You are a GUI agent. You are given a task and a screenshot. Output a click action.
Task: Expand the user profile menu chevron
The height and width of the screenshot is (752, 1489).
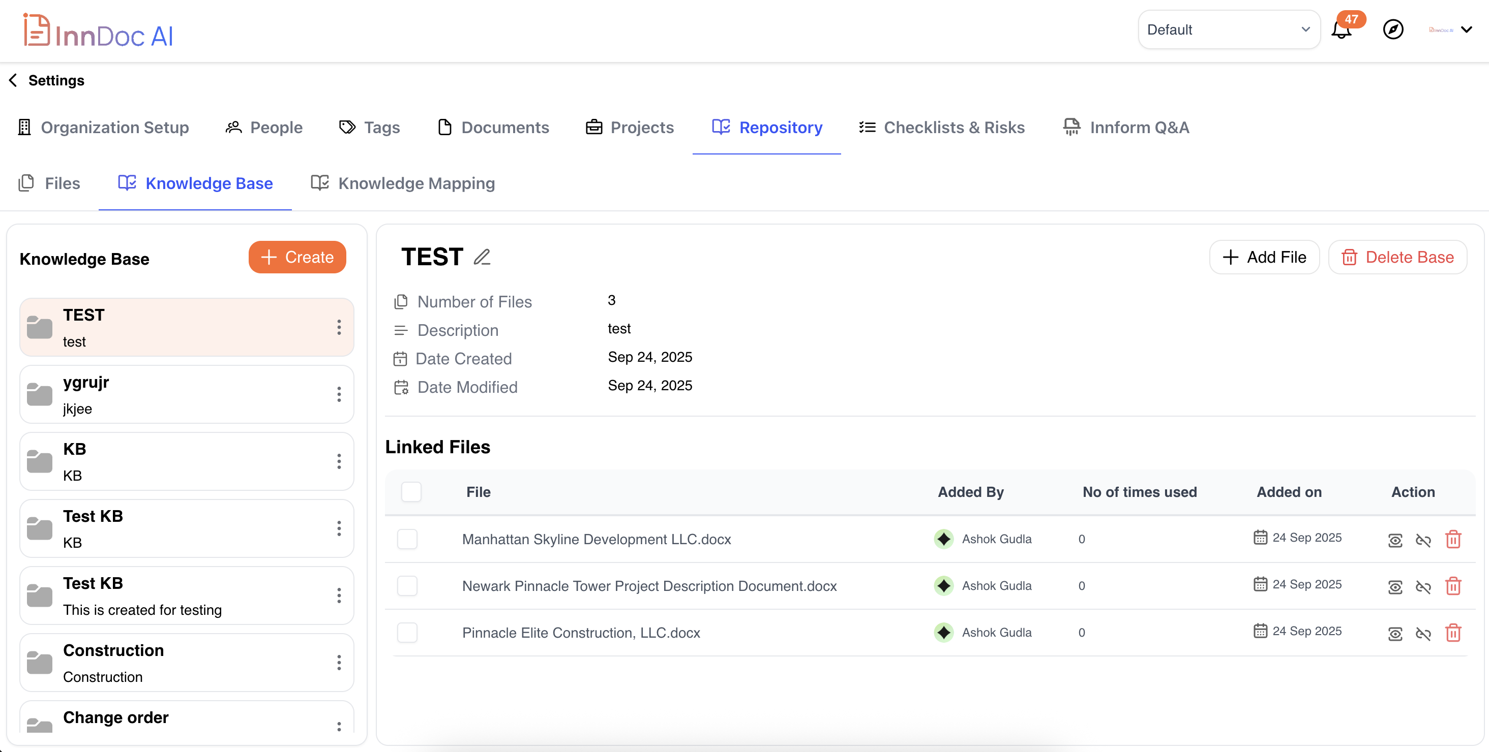(1467, 29)
